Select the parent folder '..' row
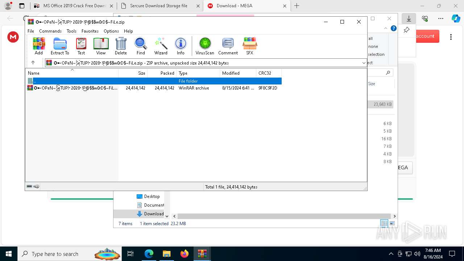The width and height of the screenshot is (464, 261). (x=154, y=81)
